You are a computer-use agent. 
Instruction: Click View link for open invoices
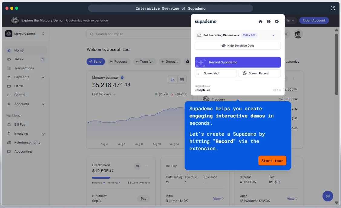(292, 199)
